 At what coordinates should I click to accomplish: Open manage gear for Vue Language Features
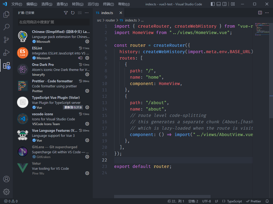(87, 140)
